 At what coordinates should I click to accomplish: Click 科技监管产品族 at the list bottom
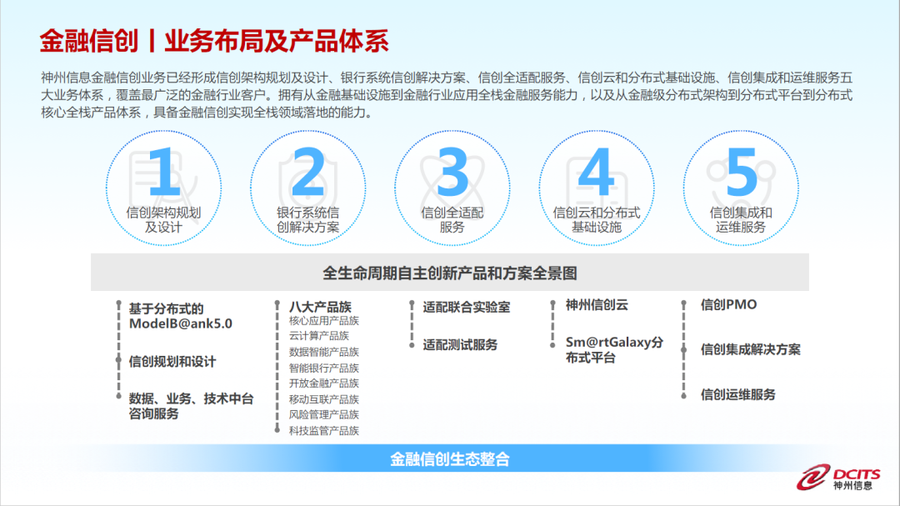(x=323, y=430)
